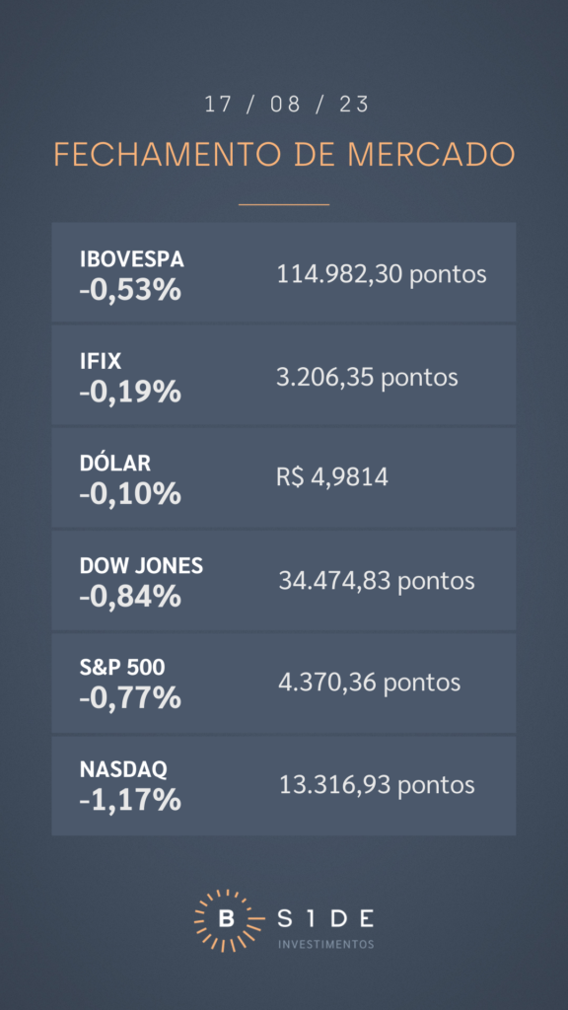
Task: Click the orange divider line under title
Action: [x=284, y=204]
